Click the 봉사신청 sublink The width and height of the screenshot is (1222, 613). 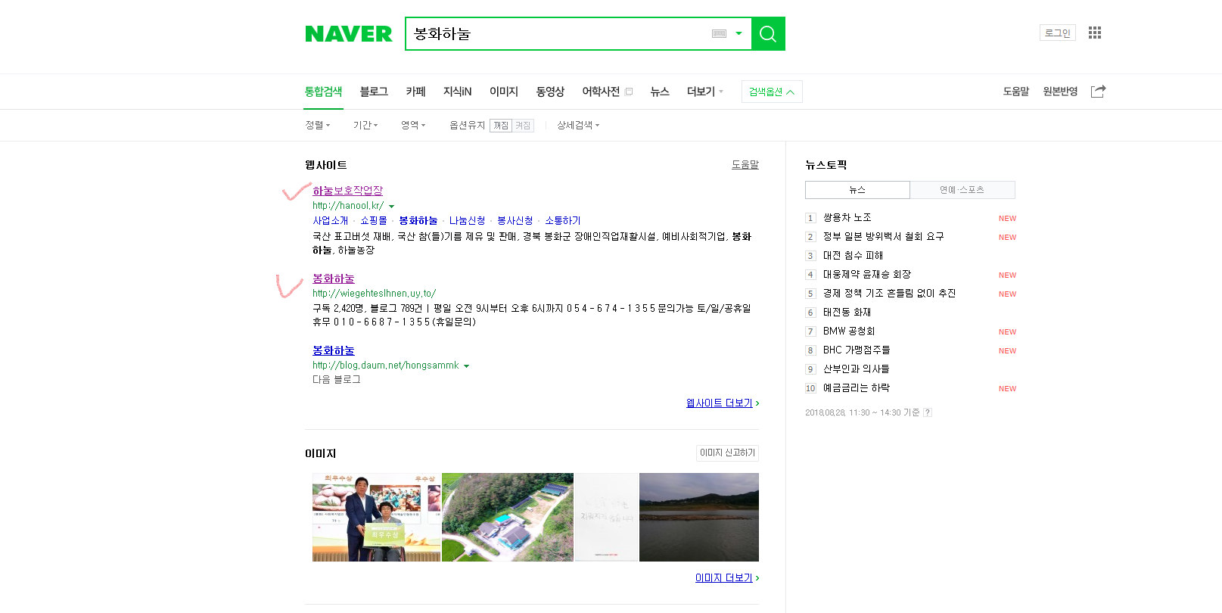[x=515, y=220]
